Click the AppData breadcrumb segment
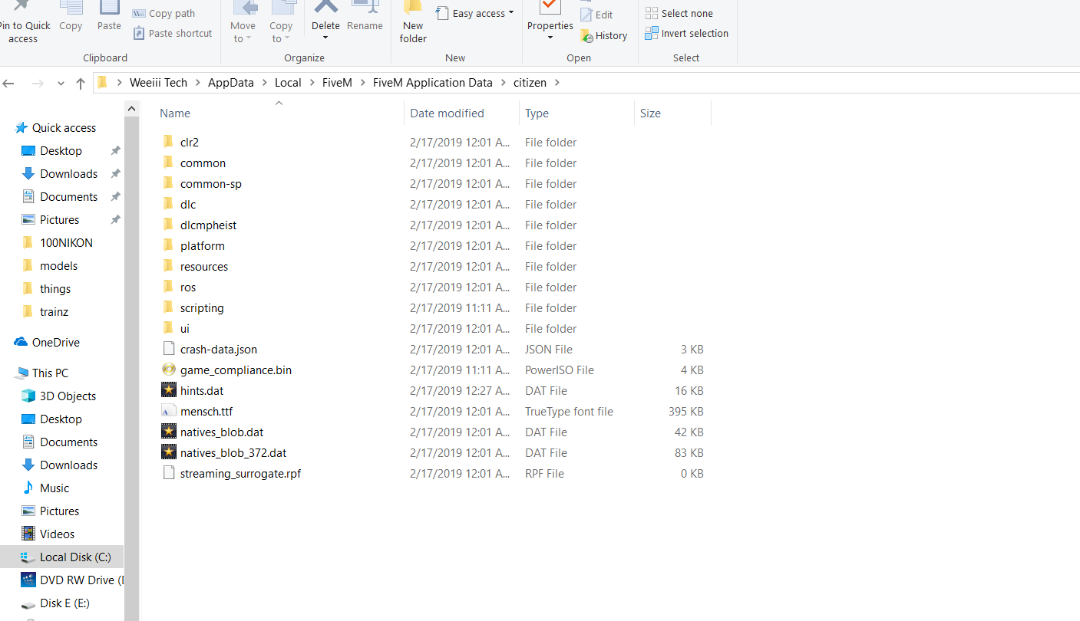The width and height of the screenshot is (1080, 621). tap(230, 83)
